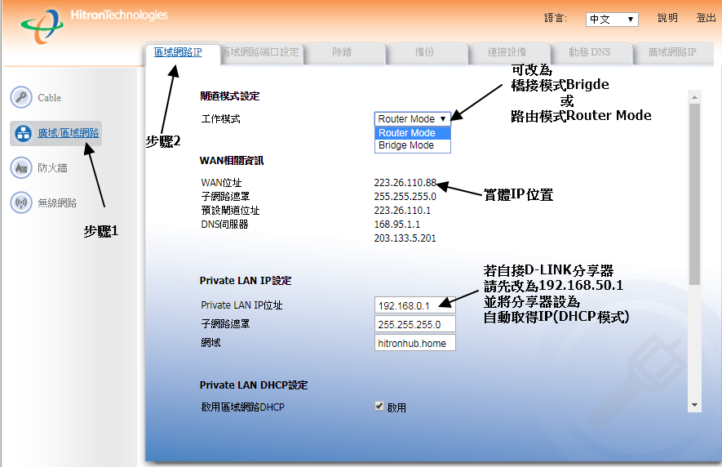This screenshot has width=722, height=467.
Task: Click the WAN/LAN network icon in sidebar
Action: (23, 133)
